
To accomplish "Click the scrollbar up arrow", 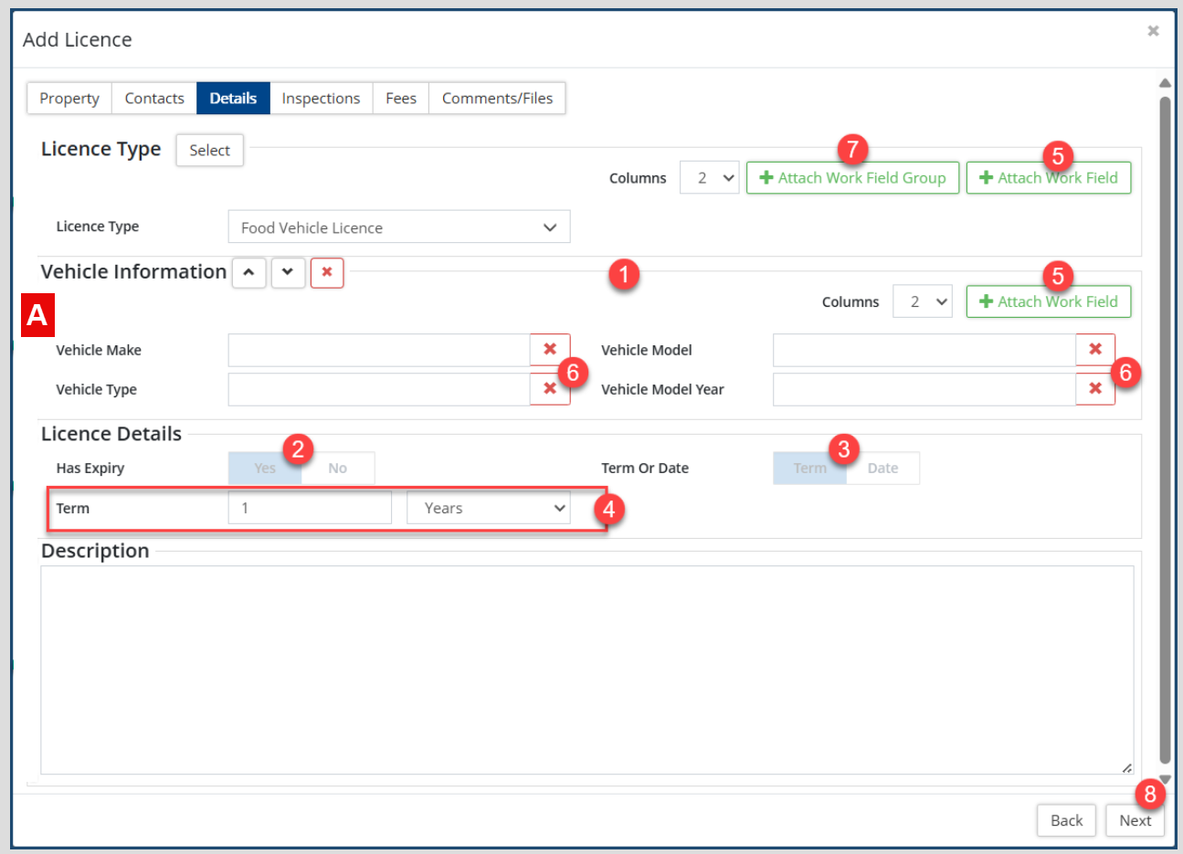I will (1165, 83).
